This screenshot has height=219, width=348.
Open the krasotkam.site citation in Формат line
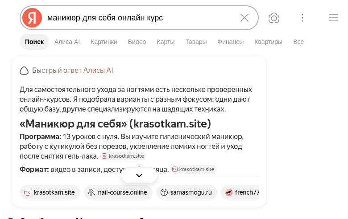194,169
